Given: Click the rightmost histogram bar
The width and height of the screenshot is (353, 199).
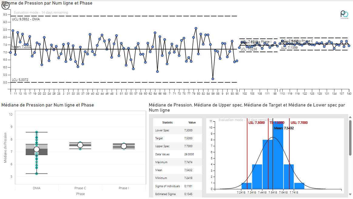Looking at the screenshot, I should [x=299, y=186].
